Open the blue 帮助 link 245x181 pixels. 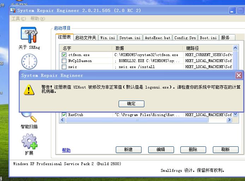pyautogui.click(x=66, y=150)
